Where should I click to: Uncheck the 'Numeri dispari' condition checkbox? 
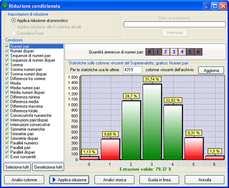pos(7,51)
